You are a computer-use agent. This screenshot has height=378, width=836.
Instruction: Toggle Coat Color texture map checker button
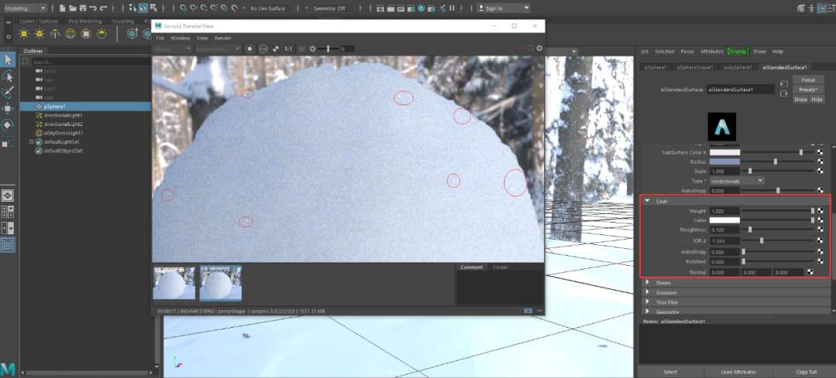820,220
